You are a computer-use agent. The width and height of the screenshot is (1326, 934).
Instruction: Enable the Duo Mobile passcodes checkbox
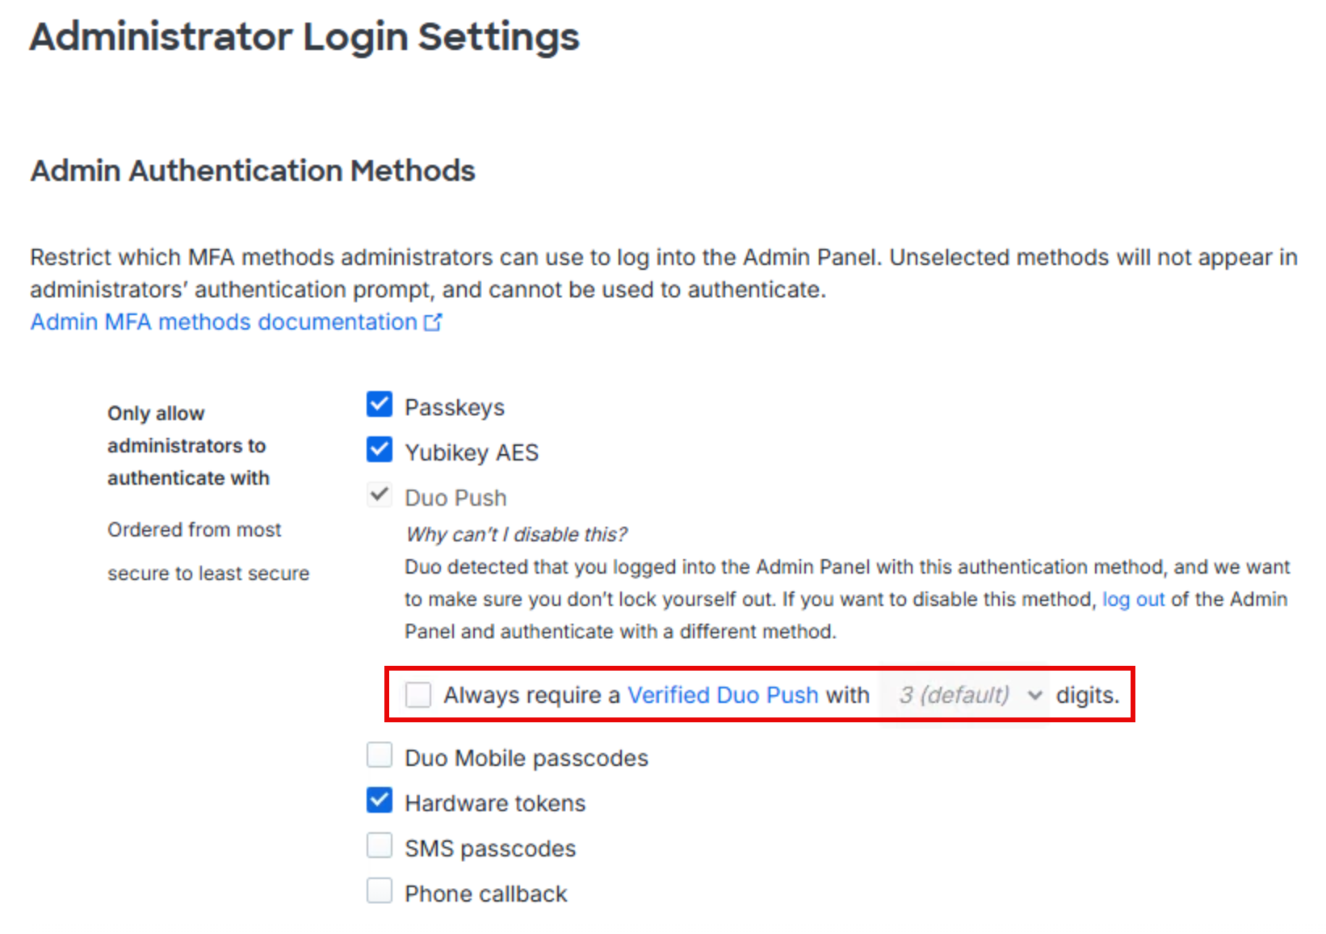380,755
